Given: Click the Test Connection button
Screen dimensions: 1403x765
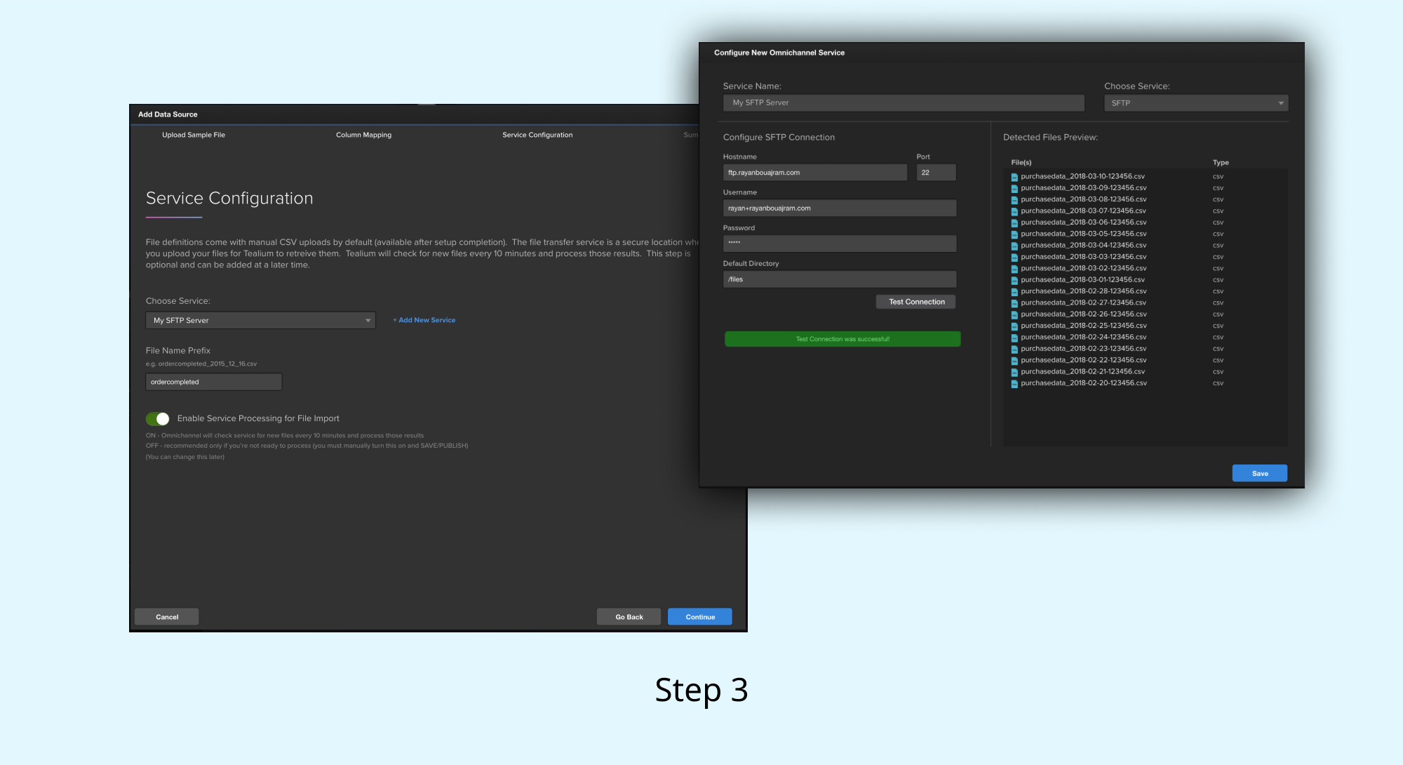Looking at the screenshot, I should click(915, 302).
